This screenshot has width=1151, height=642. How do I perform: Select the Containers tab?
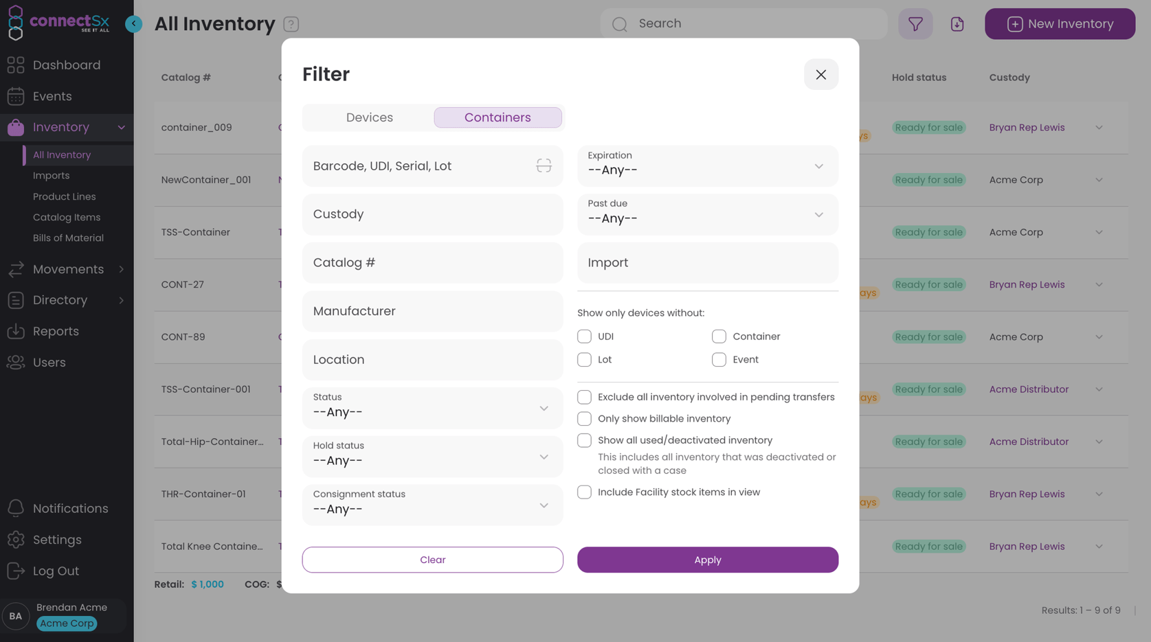(x=498, y=117)
